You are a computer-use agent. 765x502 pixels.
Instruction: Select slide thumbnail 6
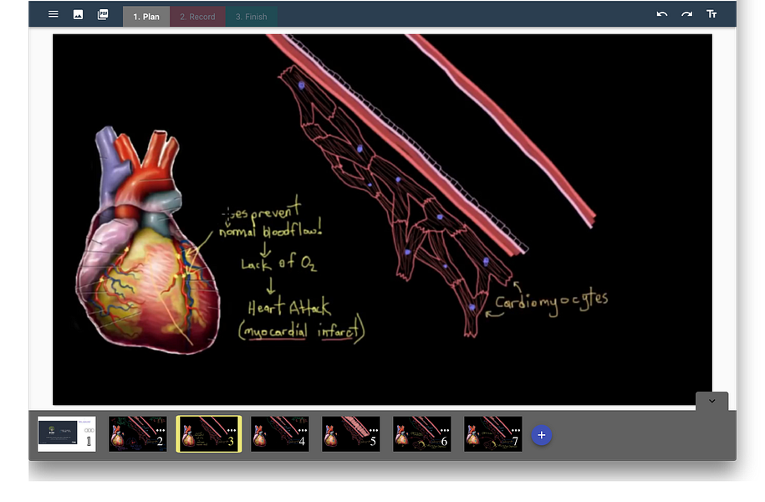tap(422, 433)
